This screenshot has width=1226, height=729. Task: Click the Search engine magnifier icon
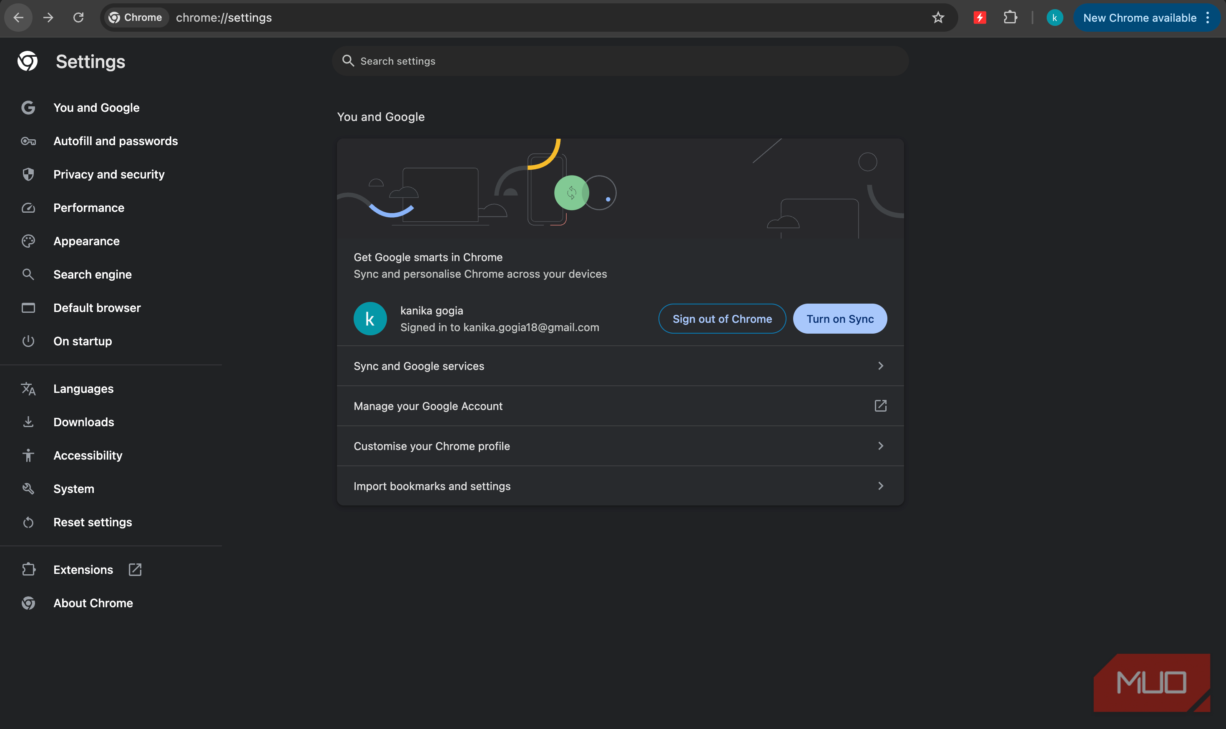pos(28,274)
